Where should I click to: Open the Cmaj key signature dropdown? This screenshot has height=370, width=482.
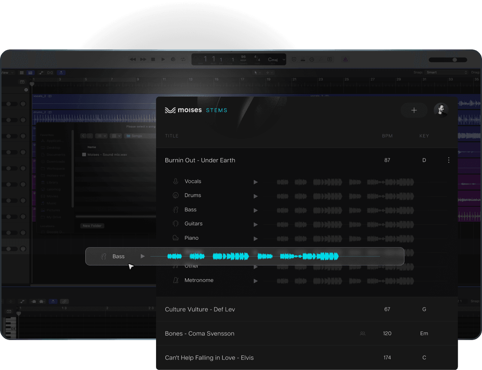point(276,60)
